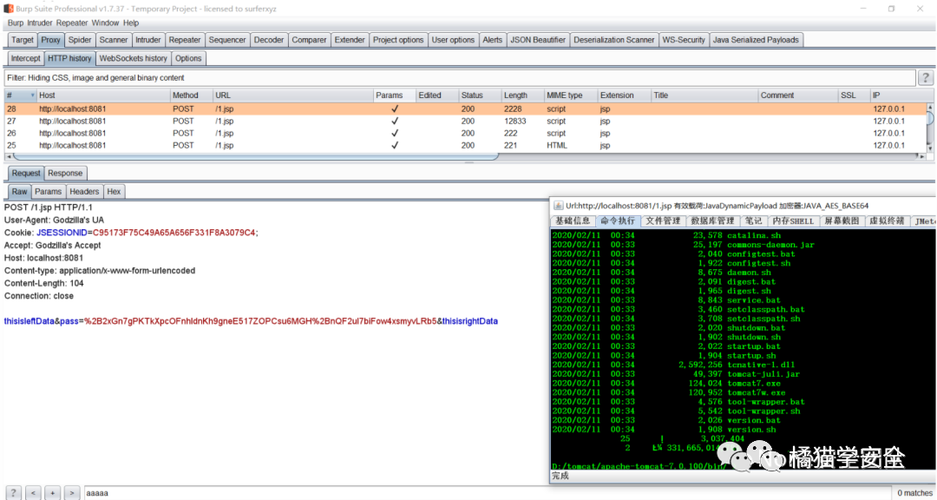Switch to the Headers view tab
The height and width of the screenshot is (500, 937).
(x=84, y=191)
